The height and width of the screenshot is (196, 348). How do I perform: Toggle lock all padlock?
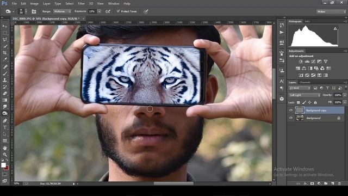tap(315, 102)
